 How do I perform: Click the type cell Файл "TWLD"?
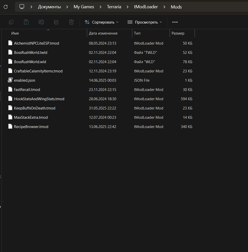coord(146,53)
